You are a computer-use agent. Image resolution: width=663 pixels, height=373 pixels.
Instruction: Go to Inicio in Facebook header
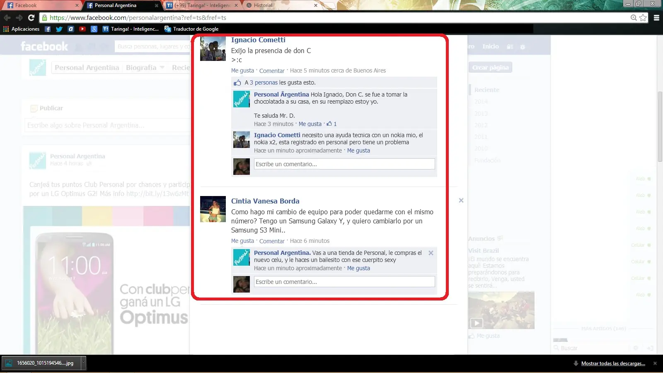click(491, 46)
